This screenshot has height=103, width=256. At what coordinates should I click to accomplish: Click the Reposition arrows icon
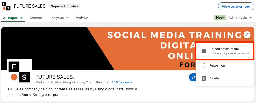point(204,65)
